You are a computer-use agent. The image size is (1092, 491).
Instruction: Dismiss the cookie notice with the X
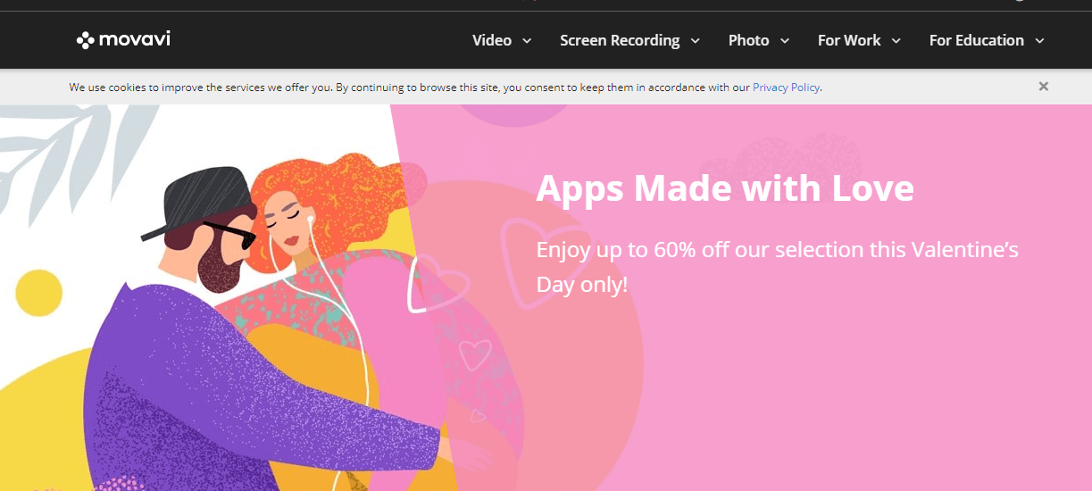coord(1043,87)
